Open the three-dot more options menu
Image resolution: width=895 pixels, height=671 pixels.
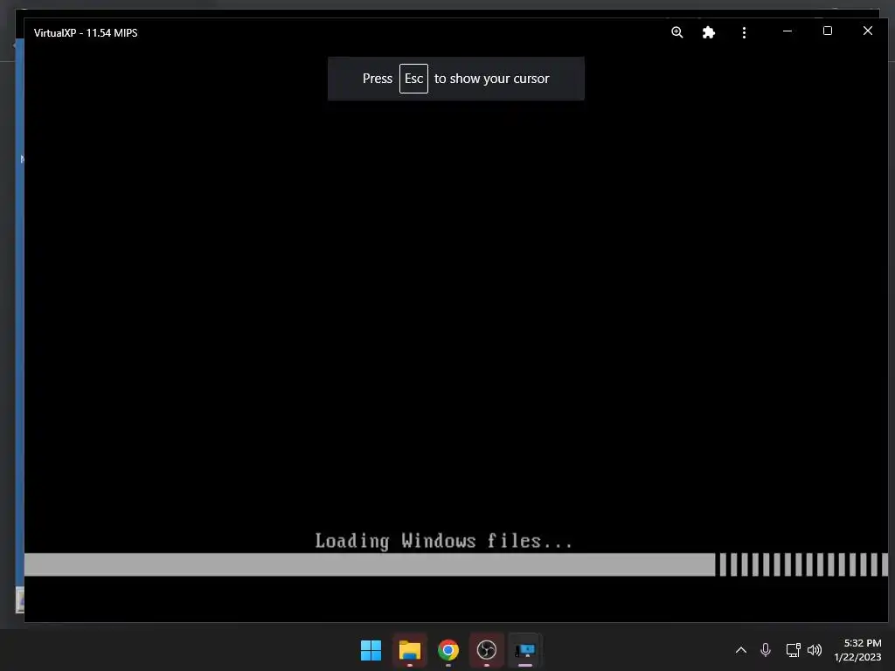coord(744,32)
